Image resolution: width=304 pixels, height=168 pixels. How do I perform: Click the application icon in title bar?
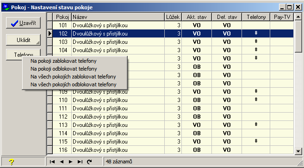6,7
